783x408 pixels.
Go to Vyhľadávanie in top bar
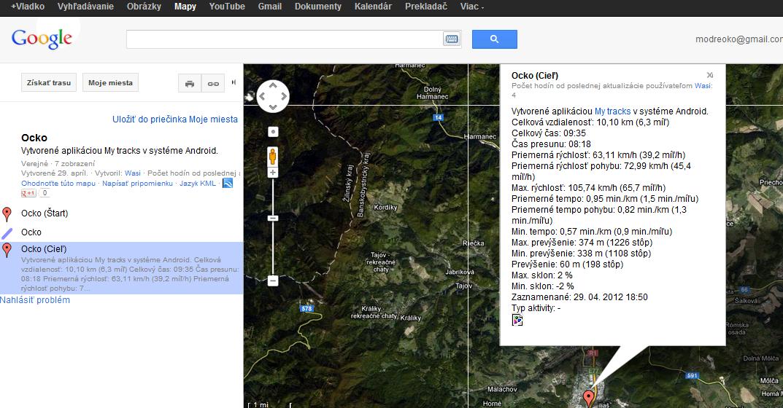85,7
